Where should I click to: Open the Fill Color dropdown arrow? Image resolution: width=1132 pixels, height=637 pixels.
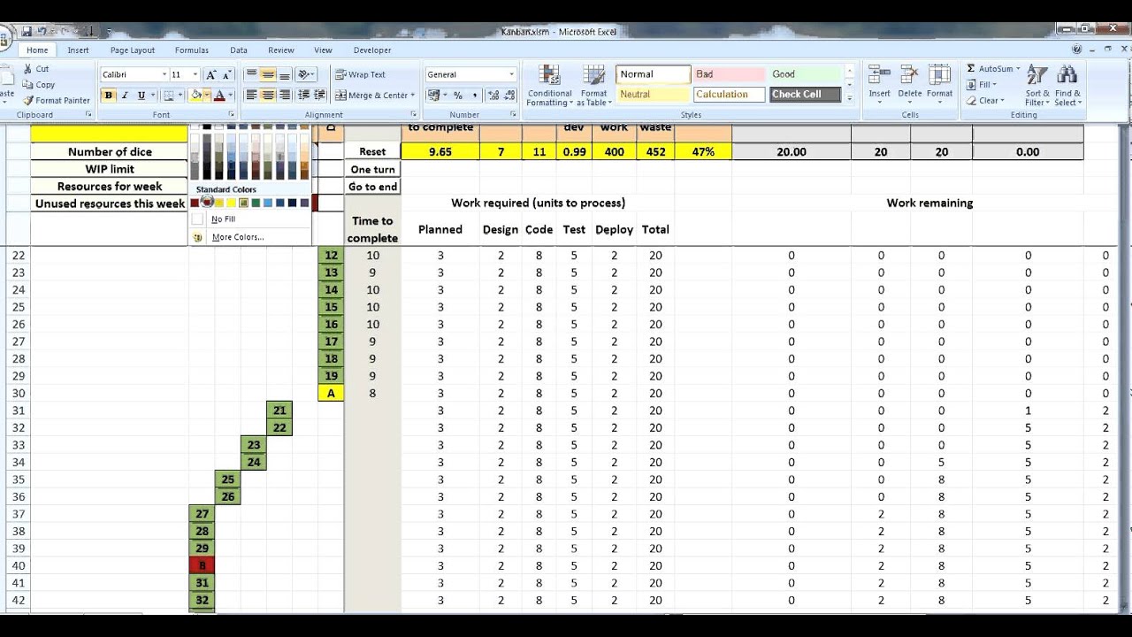point(206,96)
